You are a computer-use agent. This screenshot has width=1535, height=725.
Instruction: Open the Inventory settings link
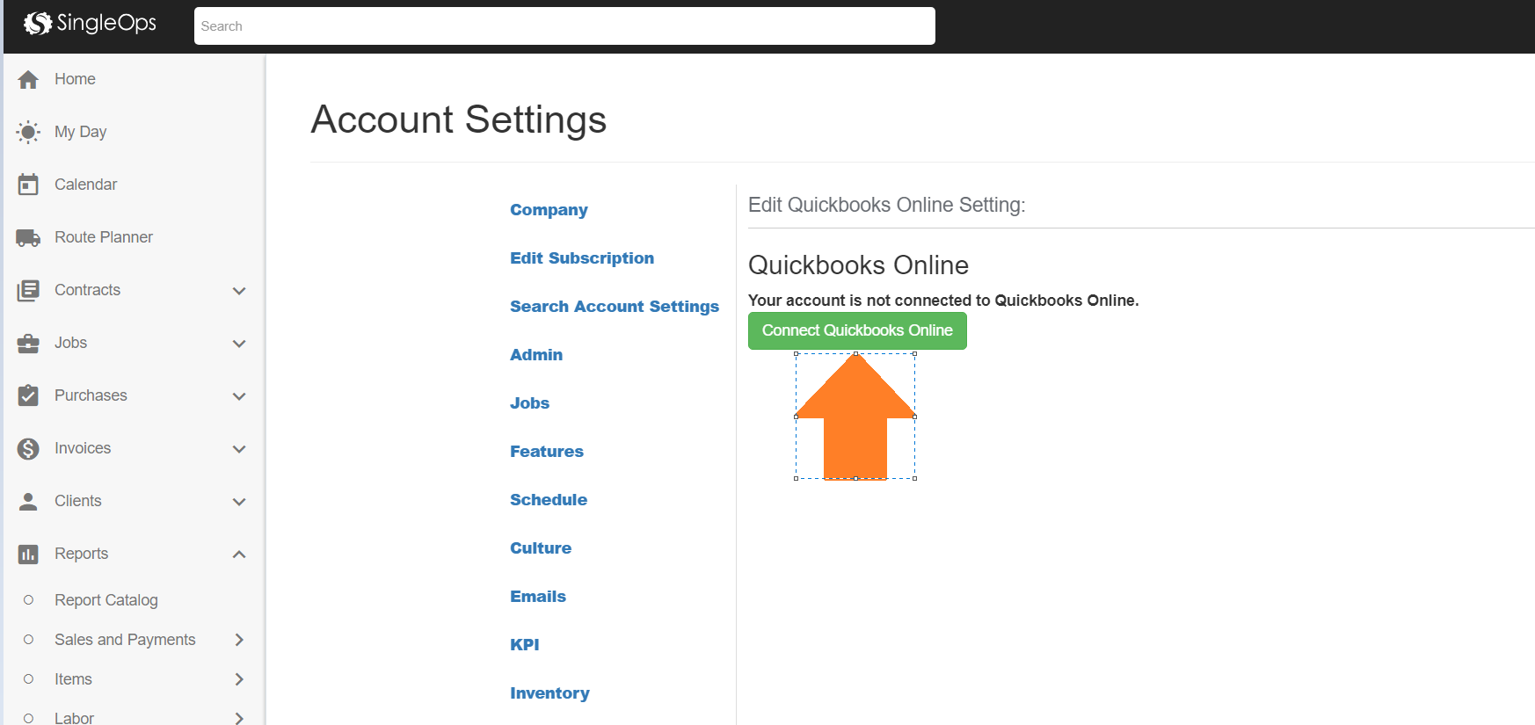(549, 693)
